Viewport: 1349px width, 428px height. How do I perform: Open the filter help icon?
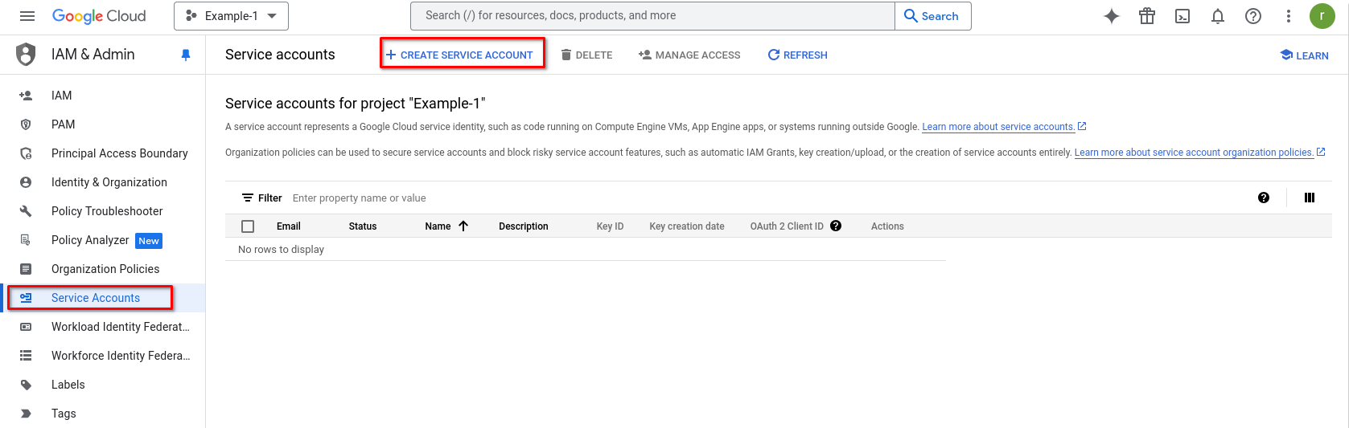[1264, 198]
